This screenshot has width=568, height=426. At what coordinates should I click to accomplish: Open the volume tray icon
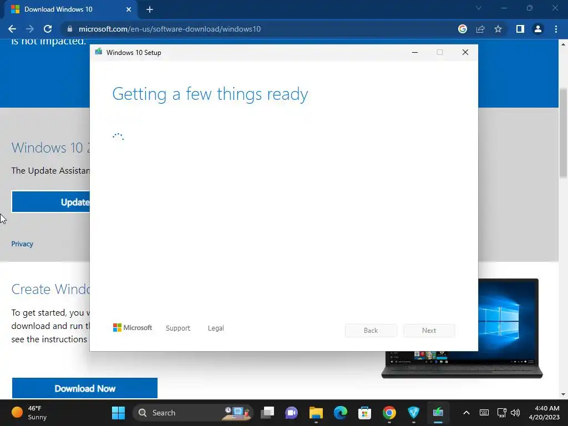point(515,413)
